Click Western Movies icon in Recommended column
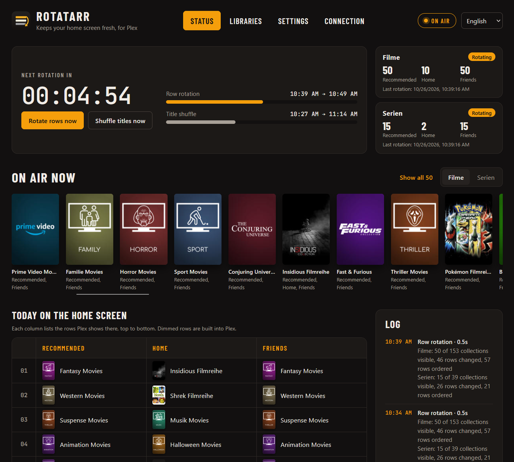 pyautogui.click(x=48, y=395)
